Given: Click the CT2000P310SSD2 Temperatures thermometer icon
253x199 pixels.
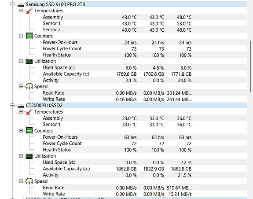Looking at the screenshot, I should click(29, 112).
